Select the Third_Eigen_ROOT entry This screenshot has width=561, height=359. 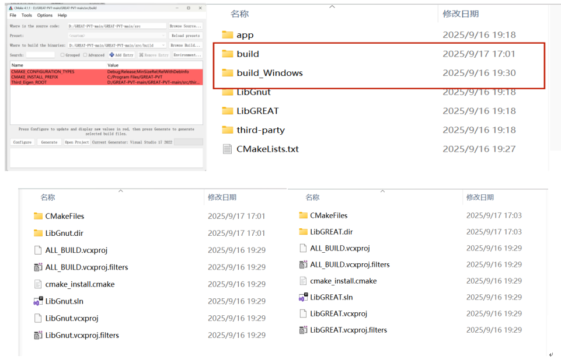point(107,82)
